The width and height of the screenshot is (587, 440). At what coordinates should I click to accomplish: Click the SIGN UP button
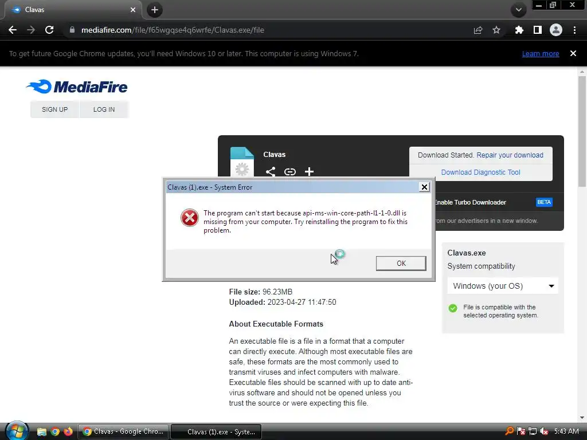pos(54,109)
